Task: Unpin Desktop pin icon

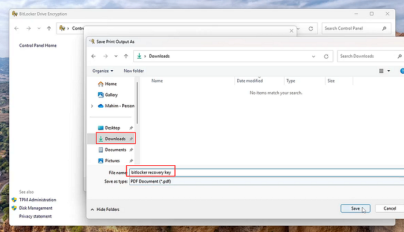Action: click(131, 128)
